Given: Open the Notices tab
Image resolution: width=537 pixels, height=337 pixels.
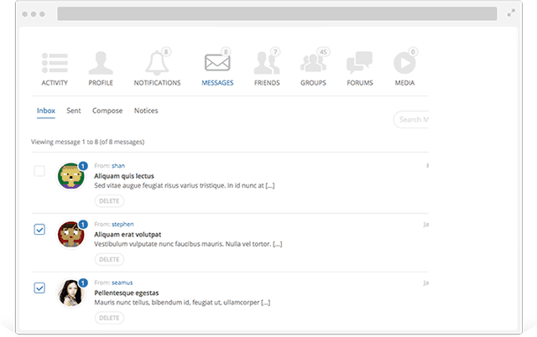Looking at the screenshot, I should (146, 111).
